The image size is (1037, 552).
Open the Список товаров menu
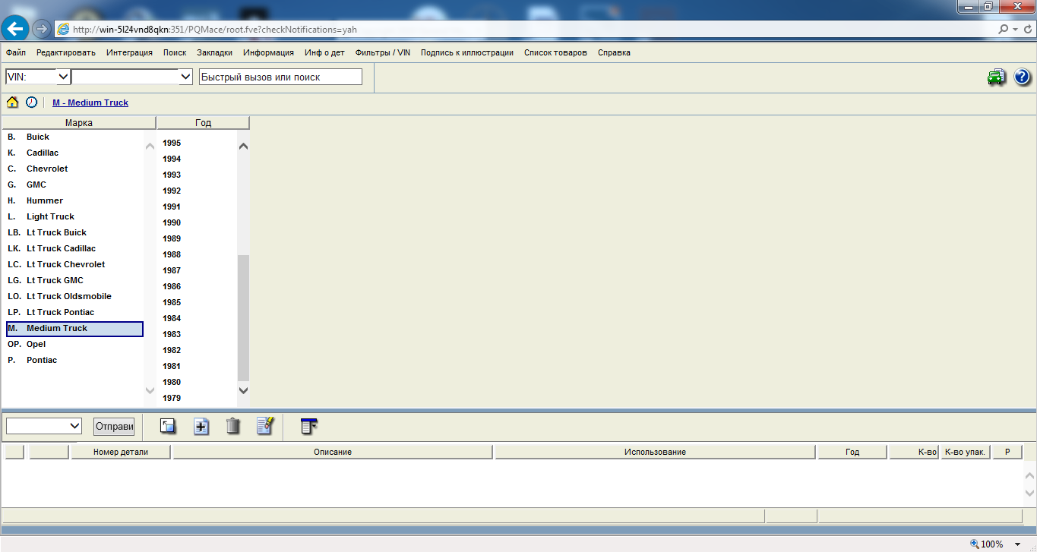pos(555,52)
